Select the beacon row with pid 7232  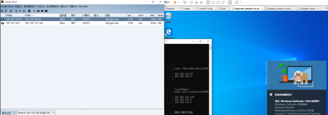(82, 19)
